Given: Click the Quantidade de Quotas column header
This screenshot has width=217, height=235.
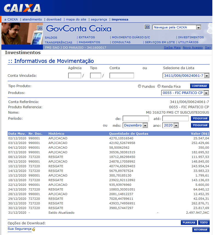Looking at the screenshot, I should point(129,134).
